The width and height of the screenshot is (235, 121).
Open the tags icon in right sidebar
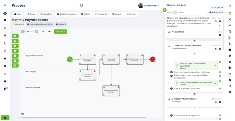point(230,68)
